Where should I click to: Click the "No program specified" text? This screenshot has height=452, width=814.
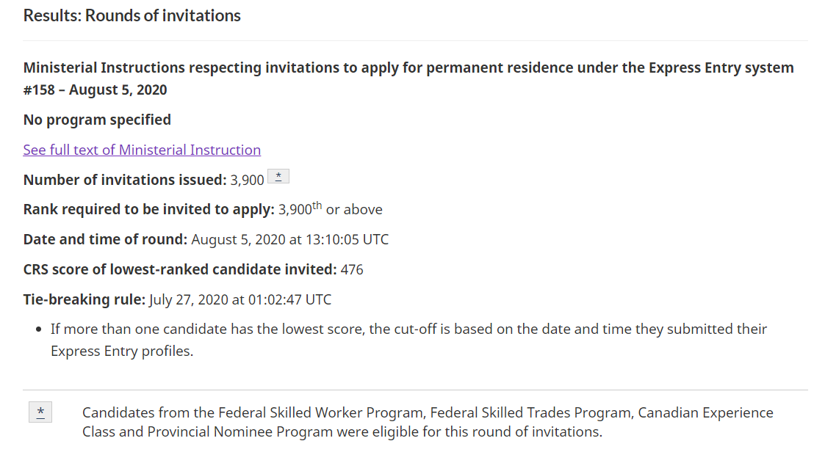pyautogui.click(x=97, y=120)
